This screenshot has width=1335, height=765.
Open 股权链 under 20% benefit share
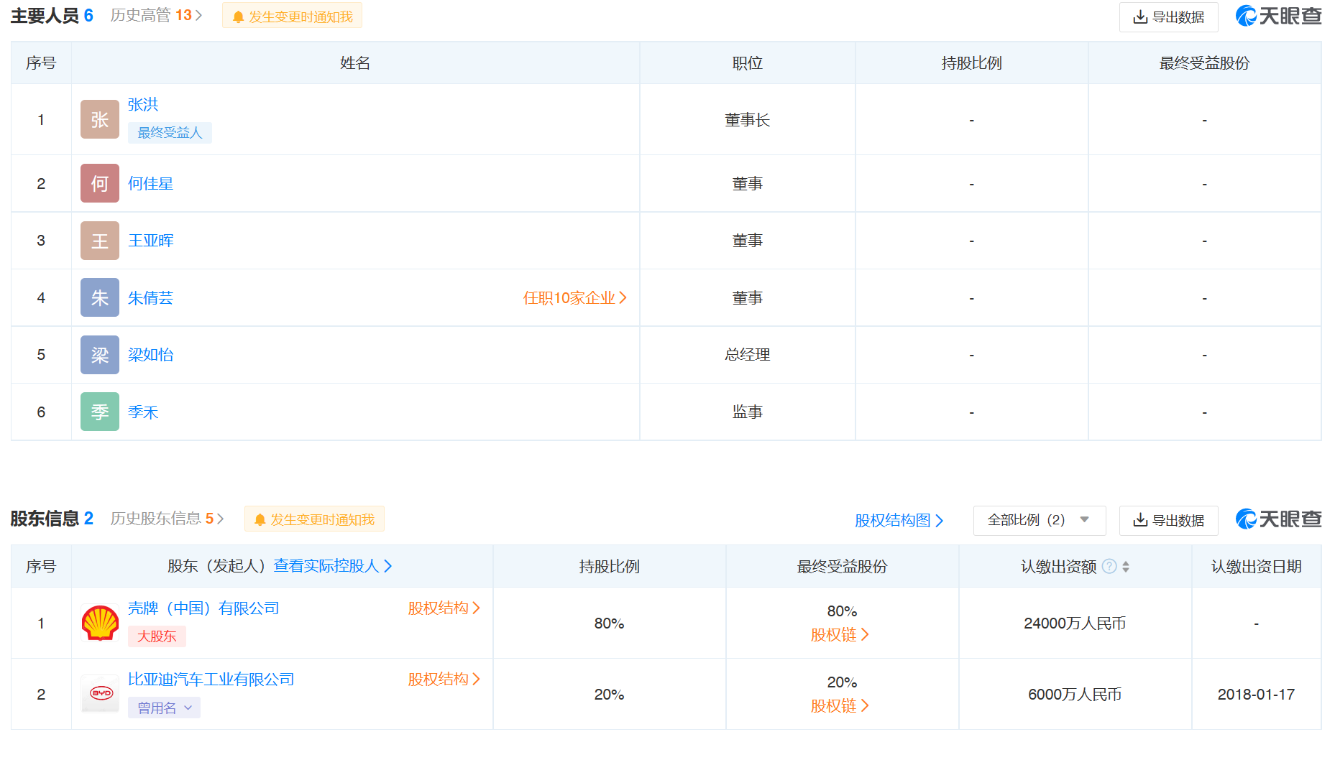[x=840, y=705]
